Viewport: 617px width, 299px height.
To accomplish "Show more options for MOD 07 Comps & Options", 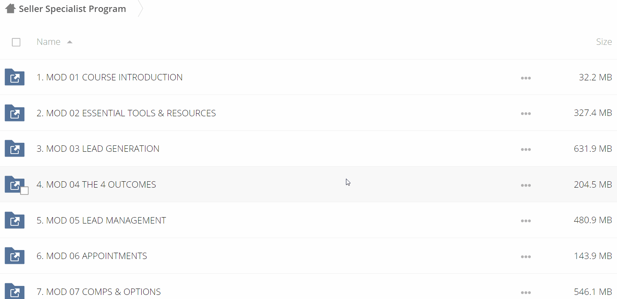I will 526,292.
